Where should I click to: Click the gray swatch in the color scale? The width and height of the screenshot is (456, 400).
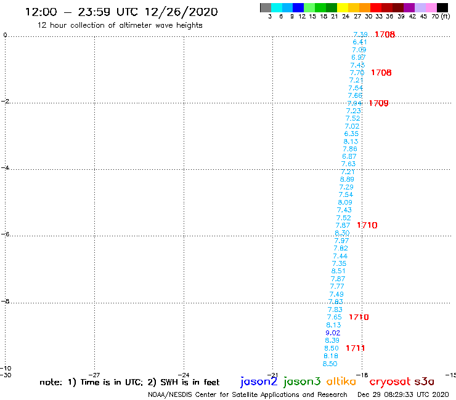(x=266, y=7)
